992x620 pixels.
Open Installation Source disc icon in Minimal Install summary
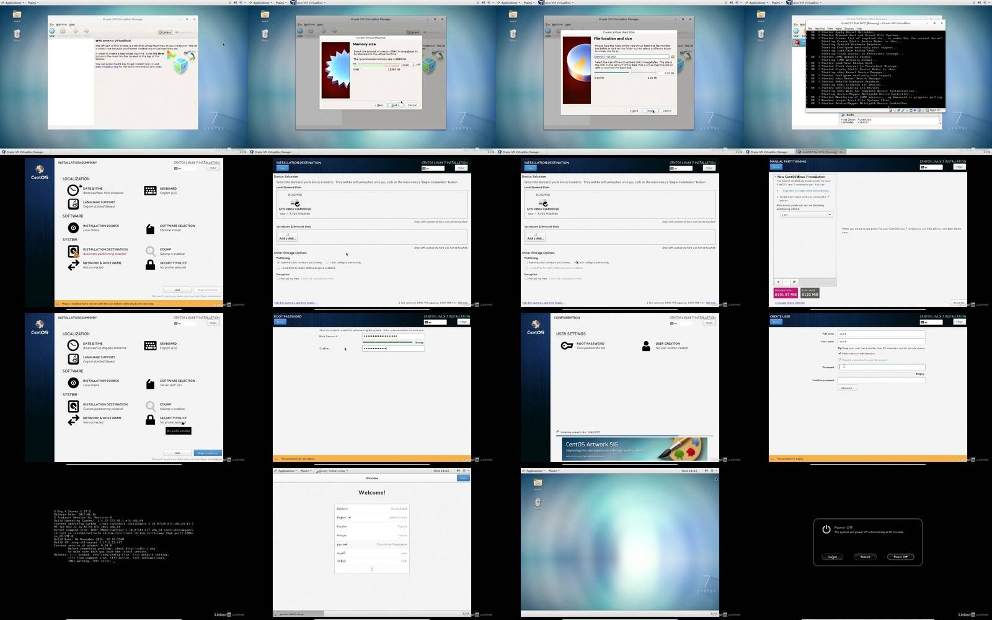73,228
